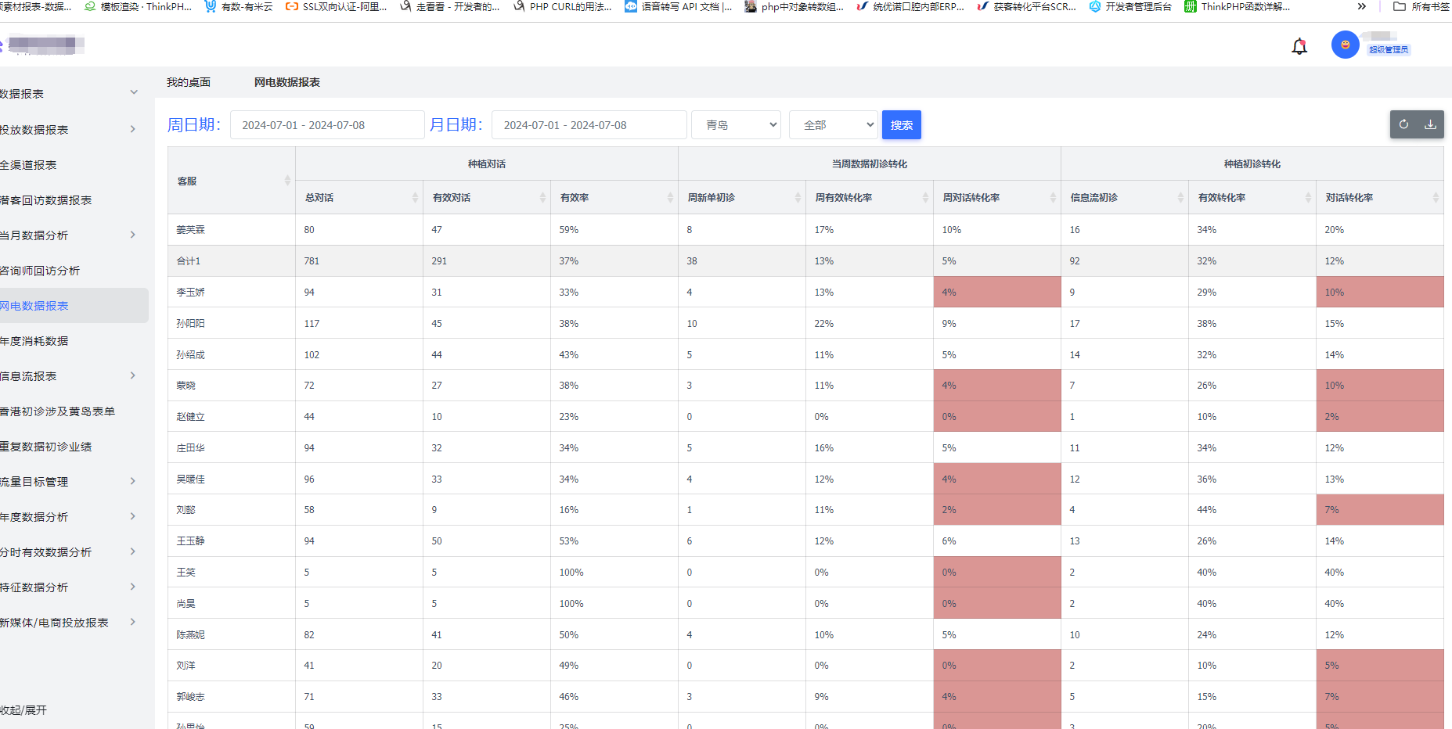
Task: Open 开发者管理后台 bookmark
Action: 1130,6
